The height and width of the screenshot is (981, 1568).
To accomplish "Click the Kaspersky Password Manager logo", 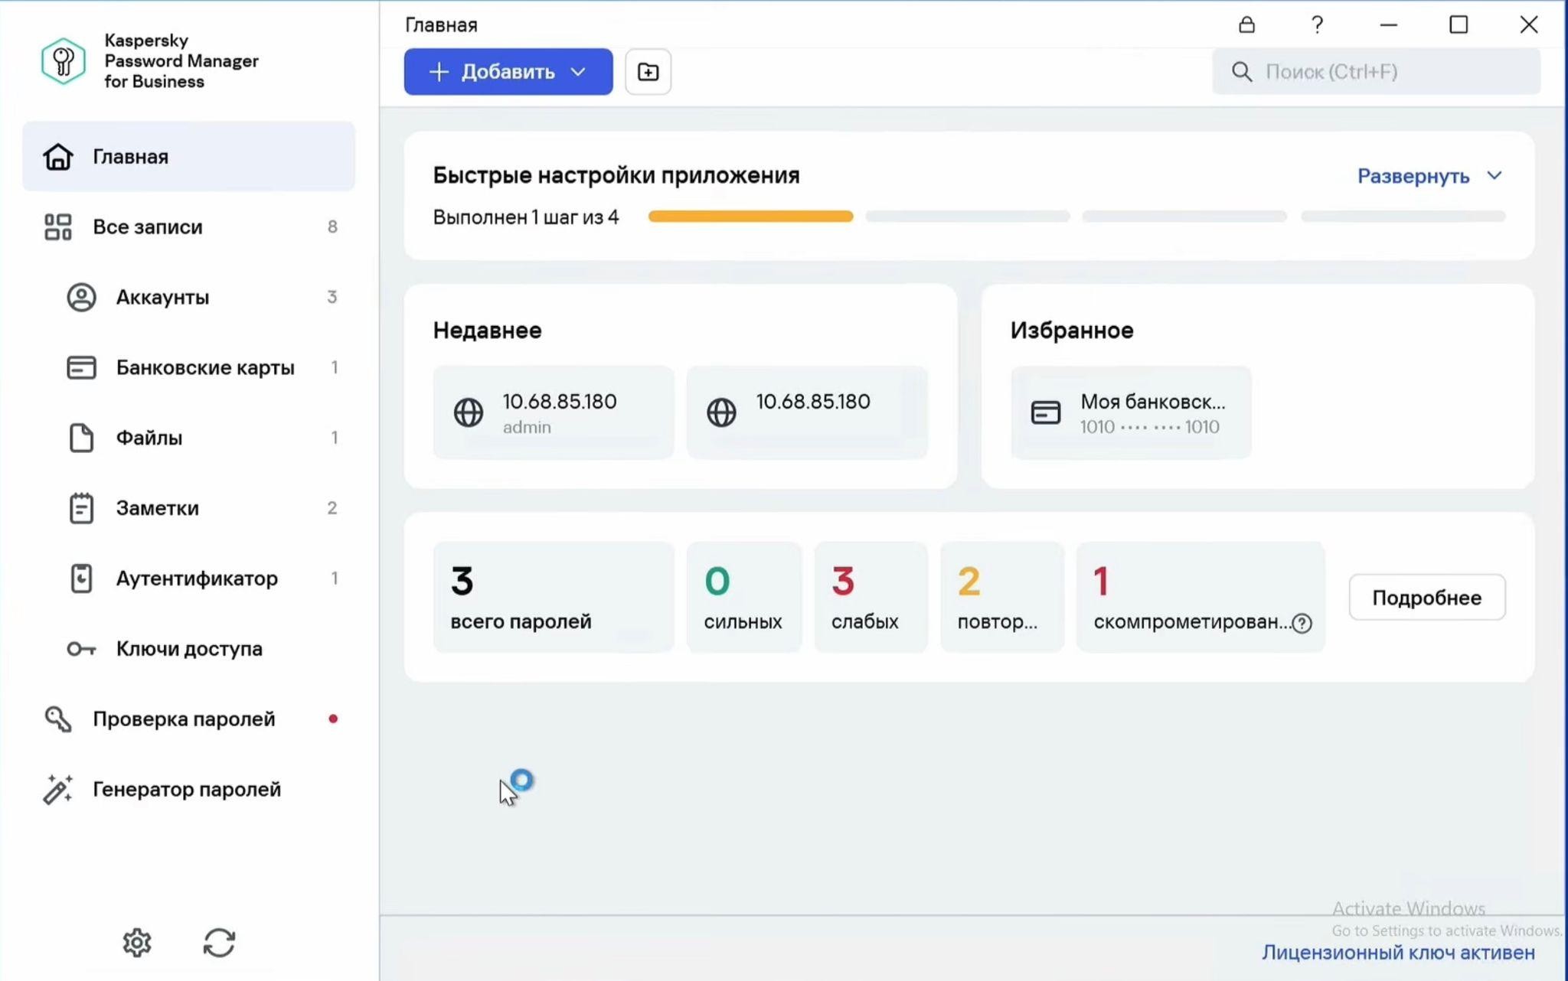I will (x=63, y=61).
